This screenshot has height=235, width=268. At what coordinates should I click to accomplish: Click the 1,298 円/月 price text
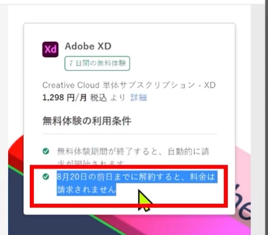coord(64,97)
